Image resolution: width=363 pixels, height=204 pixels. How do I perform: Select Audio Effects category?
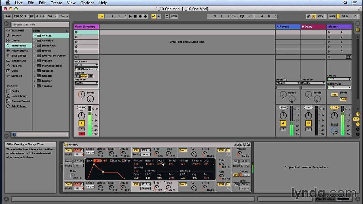(20, 51)
